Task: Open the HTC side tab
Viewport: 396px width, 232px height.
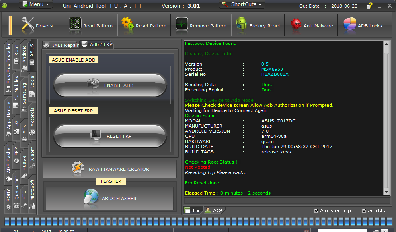Action: click(24, 199)
